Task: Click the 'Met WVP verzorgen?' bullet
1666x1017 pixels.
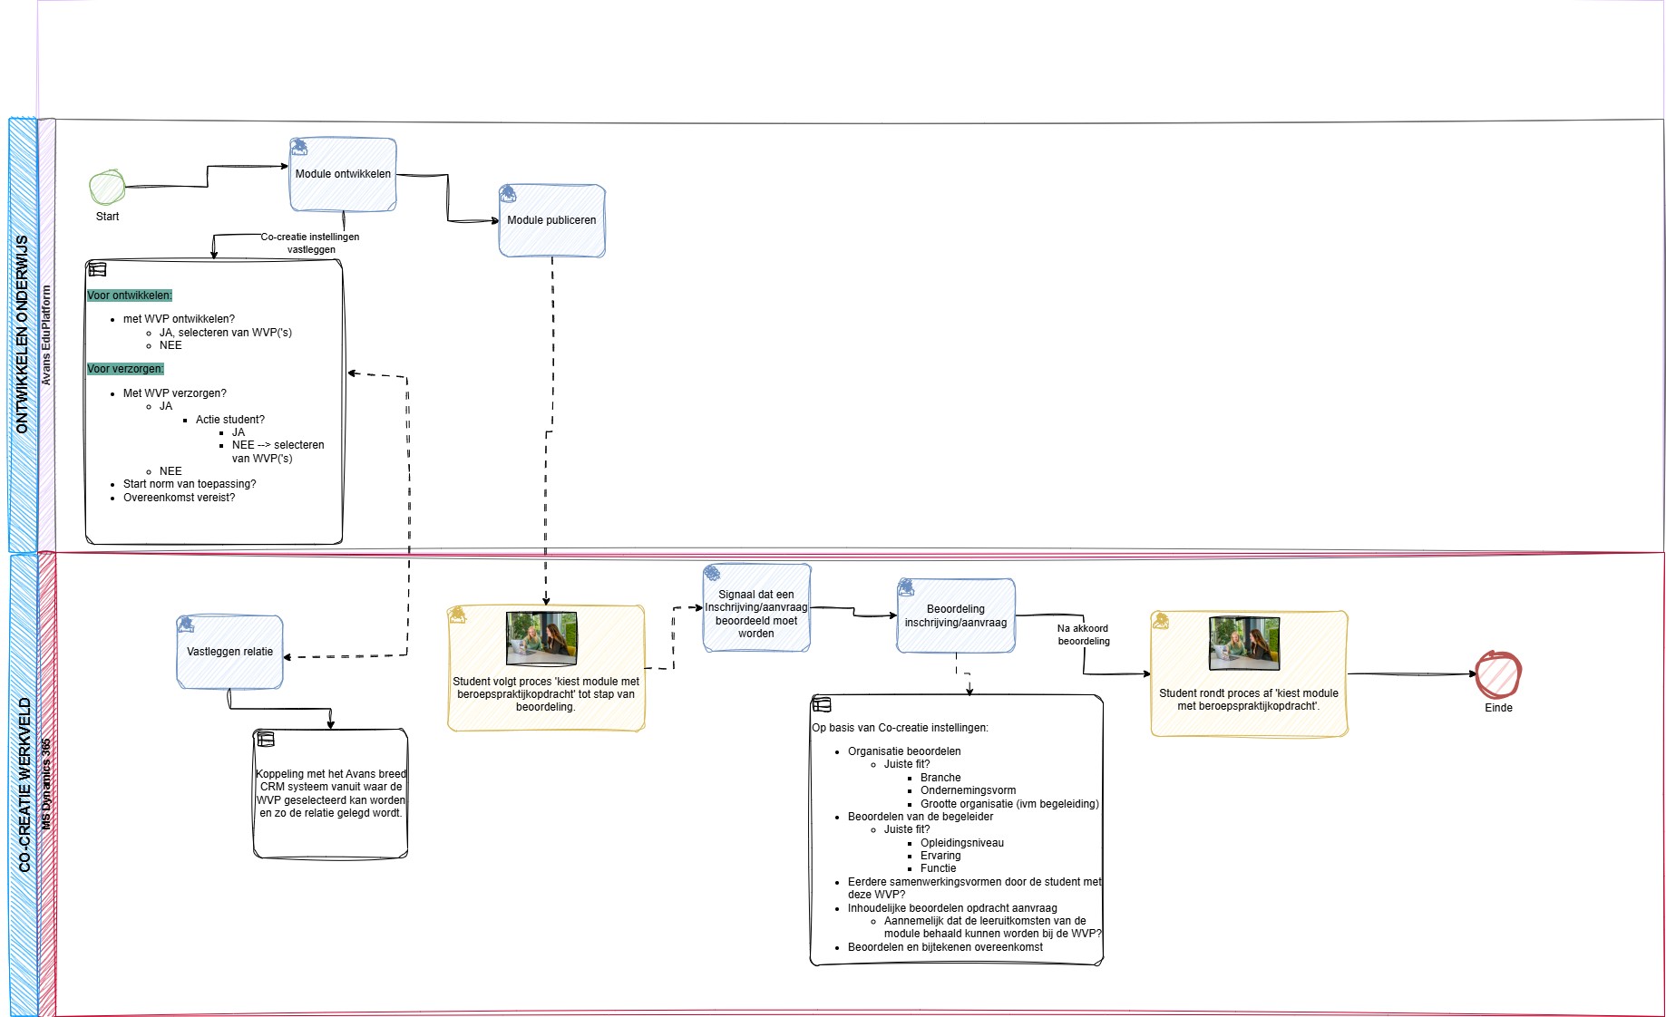Action: point(175,393)
